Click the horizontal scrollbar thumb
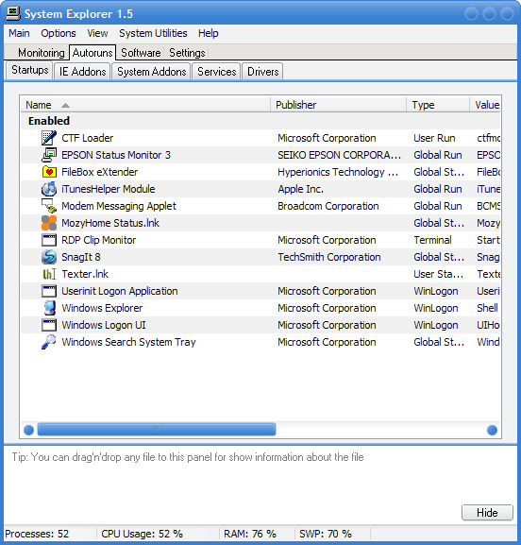Viewport: 521px width, 545px height. [157, 430]
